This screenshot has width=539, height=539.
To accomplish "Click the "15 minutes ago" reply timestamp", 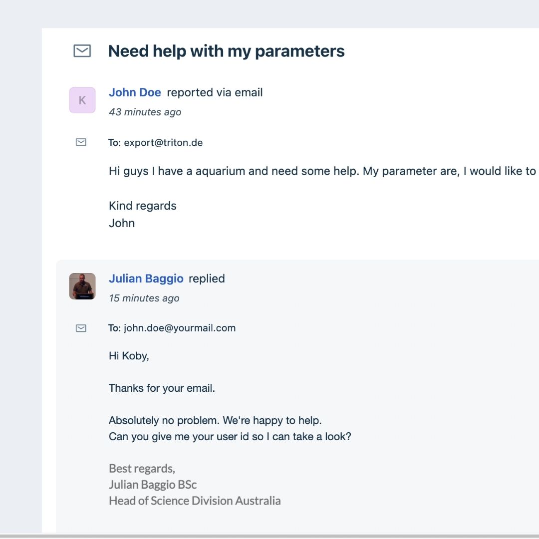I will click(x=144, y=298).
